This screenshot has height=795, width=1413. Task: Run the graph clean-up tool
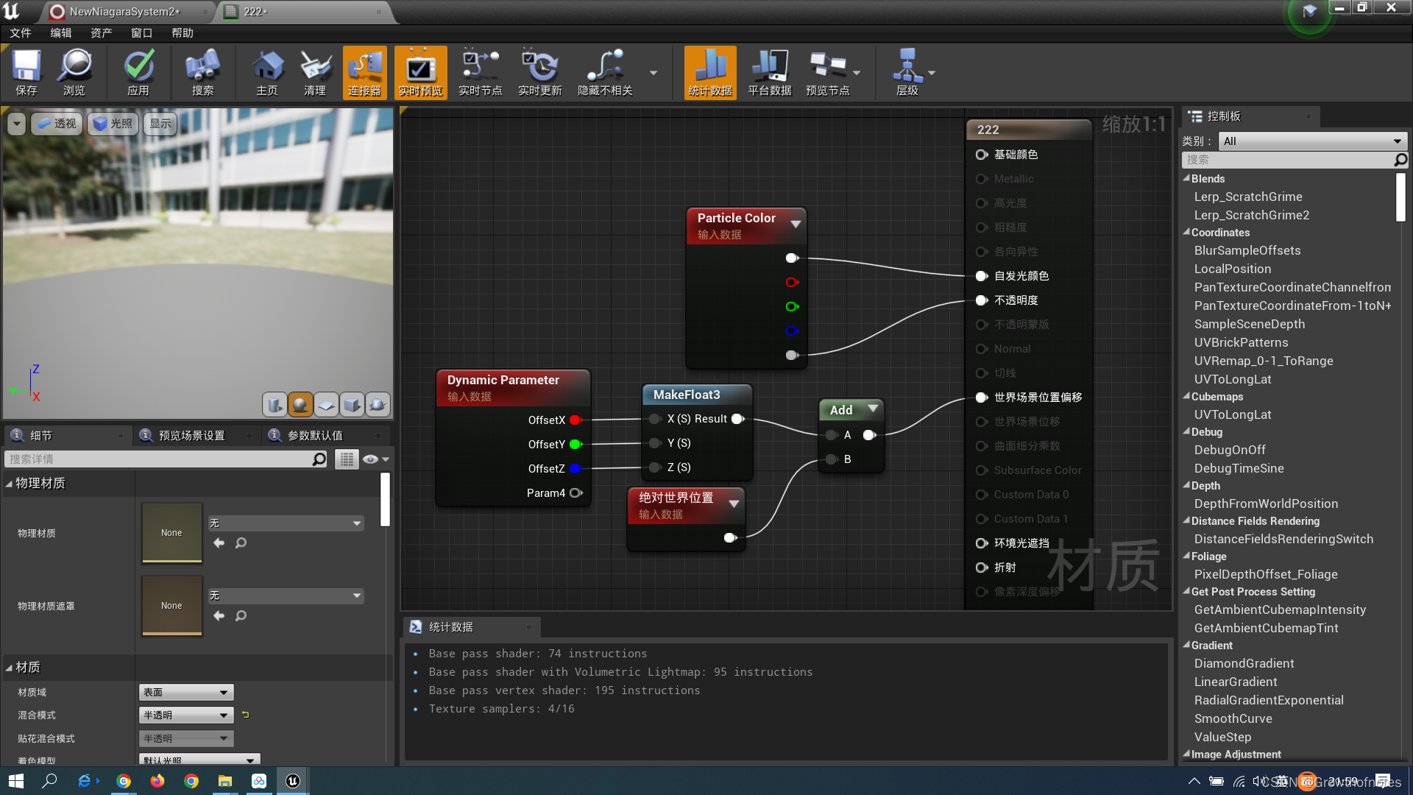[x=315, y=71]
